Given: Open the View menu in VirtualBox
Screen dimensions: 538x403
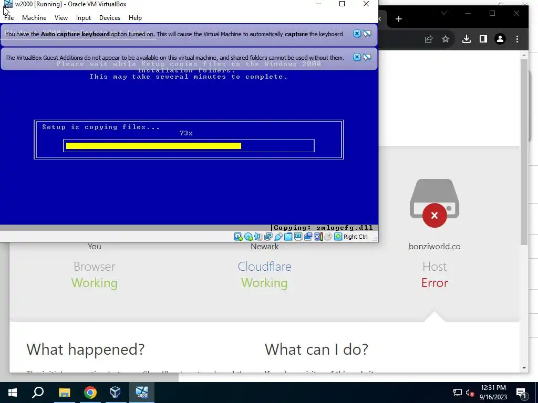Looking at the screenshot, I should (61, 18).
